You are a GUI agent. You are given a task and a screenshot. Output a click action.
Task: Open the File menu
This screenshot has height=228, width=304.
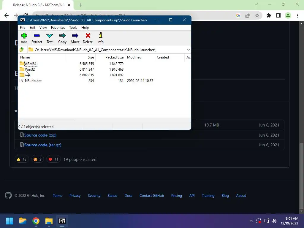click(x=23, y=28)
